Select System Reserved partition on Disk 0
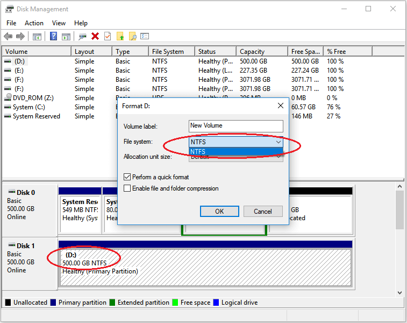 click(80, 214)
